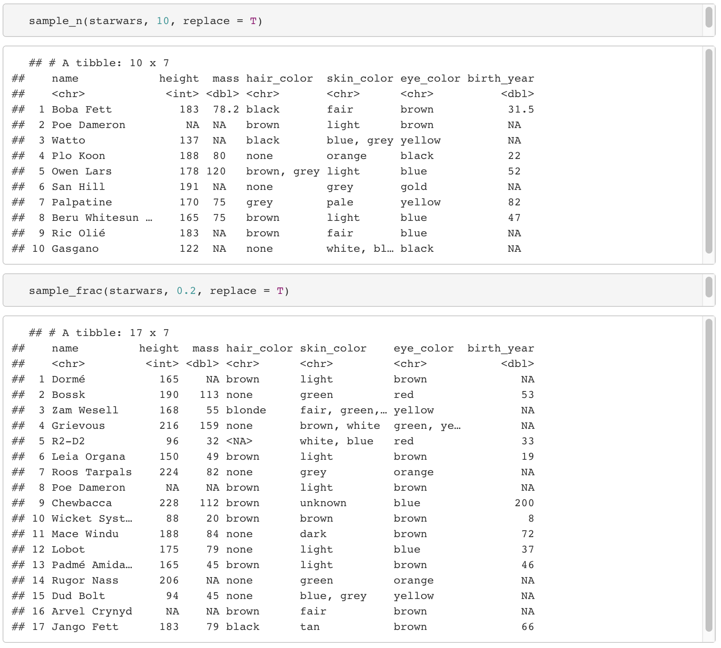
Task: Click 'fair, green,…' skin color cell
Action: point(343,410)
